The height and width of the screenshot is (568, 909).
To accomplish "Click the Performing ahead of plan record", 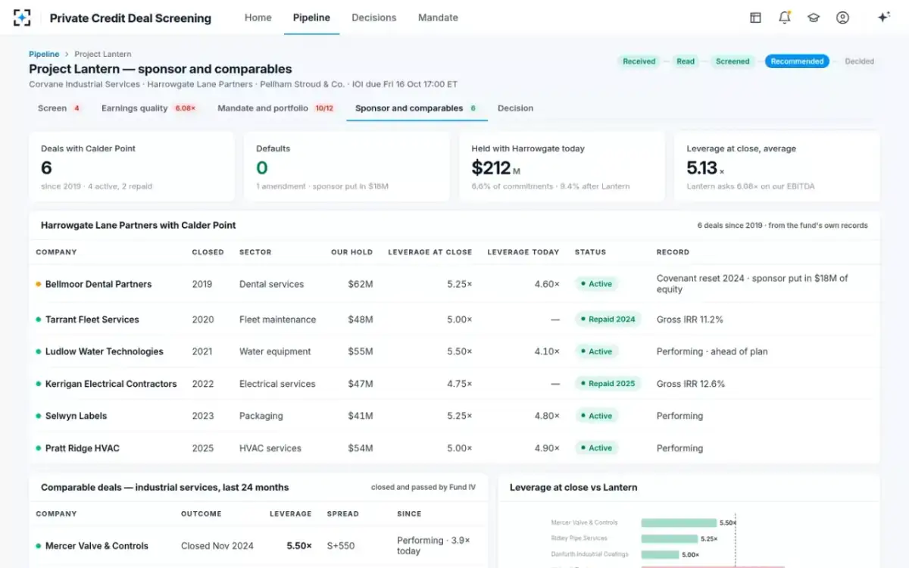I will coord(712,351).
